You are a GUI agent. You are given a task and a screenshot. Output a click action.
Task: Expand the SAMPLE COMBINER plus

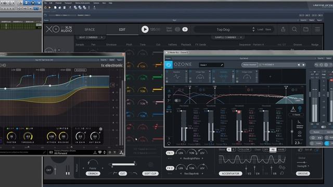click(x=241, y=37)
